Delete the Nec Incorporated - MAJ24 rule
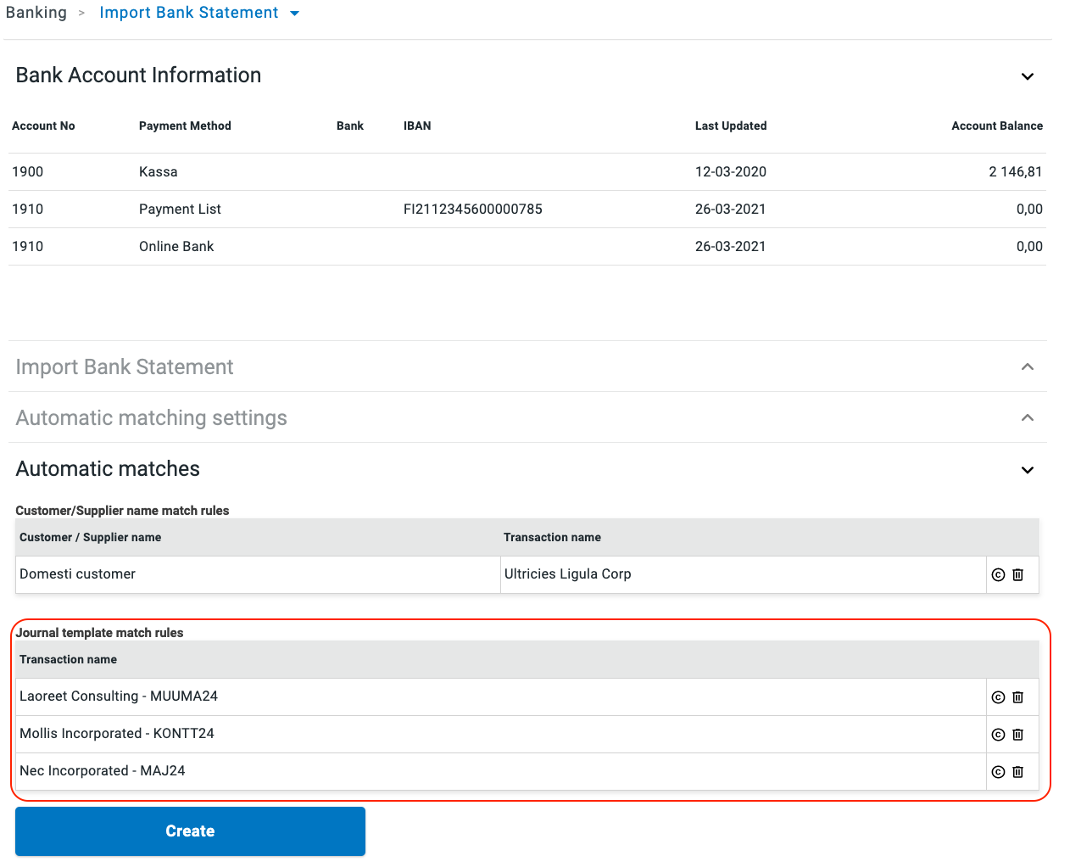This screenshot has height=867, width=1070. (x=1018, y=772)
